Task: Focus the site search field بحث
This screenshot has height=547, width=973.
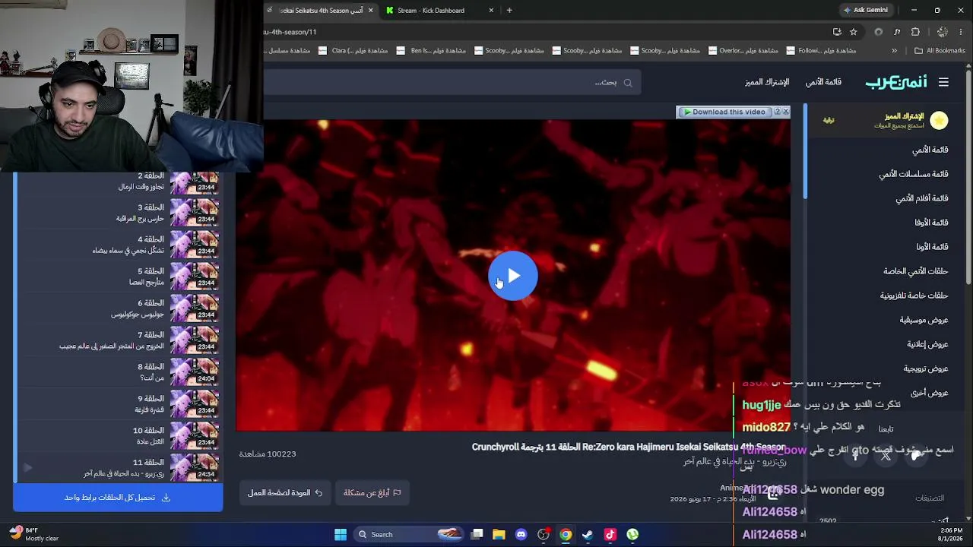Action: point(452,82)
